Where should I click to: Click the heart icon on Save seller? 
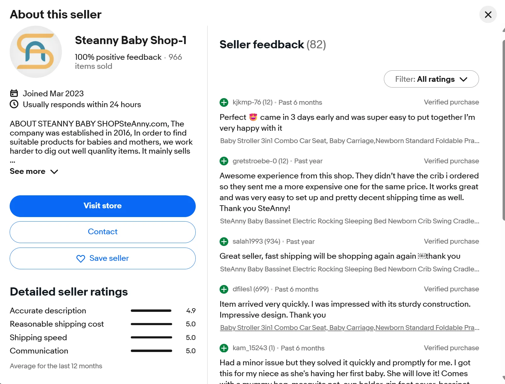[x=81, y=259]
